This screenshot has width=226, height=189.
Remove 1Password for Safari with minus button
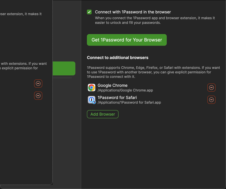point(212,100)
